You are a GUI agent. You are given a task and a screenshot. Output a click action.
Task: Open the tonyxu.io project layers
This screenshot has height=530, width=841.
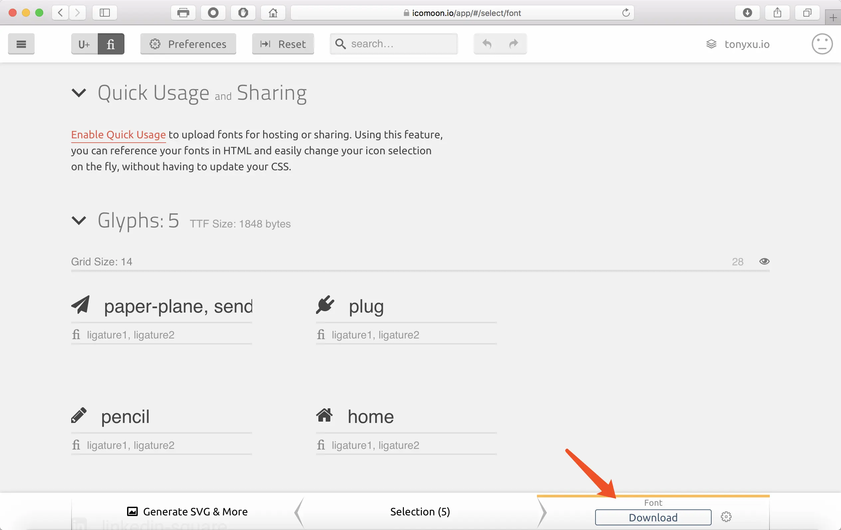tap(738, 44)
